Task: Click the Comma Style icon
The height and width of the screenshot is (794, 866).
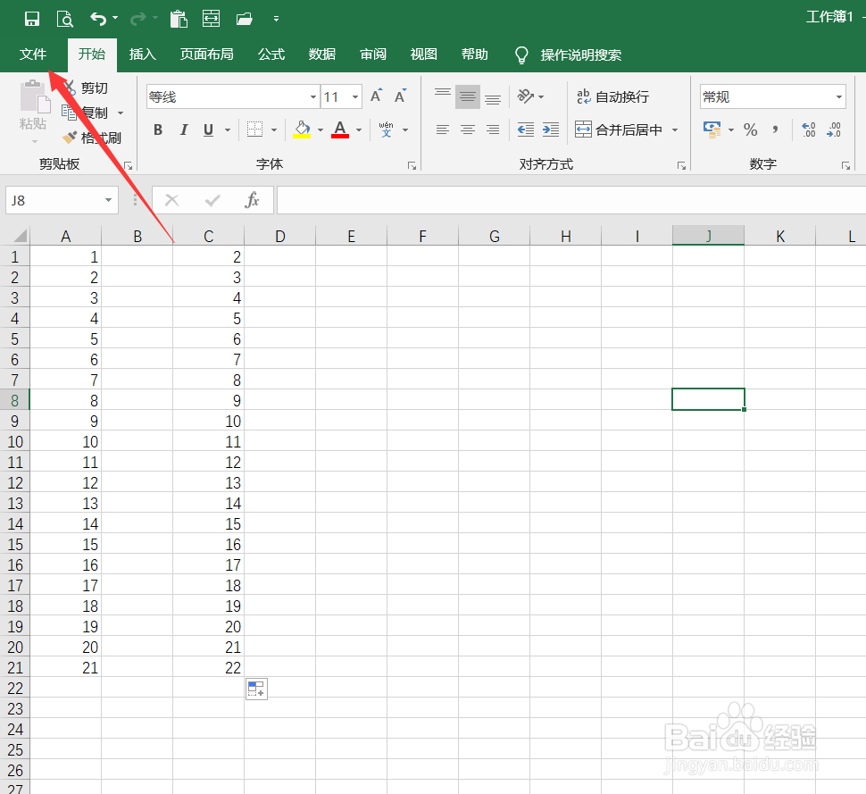Action: coord(776,130)
